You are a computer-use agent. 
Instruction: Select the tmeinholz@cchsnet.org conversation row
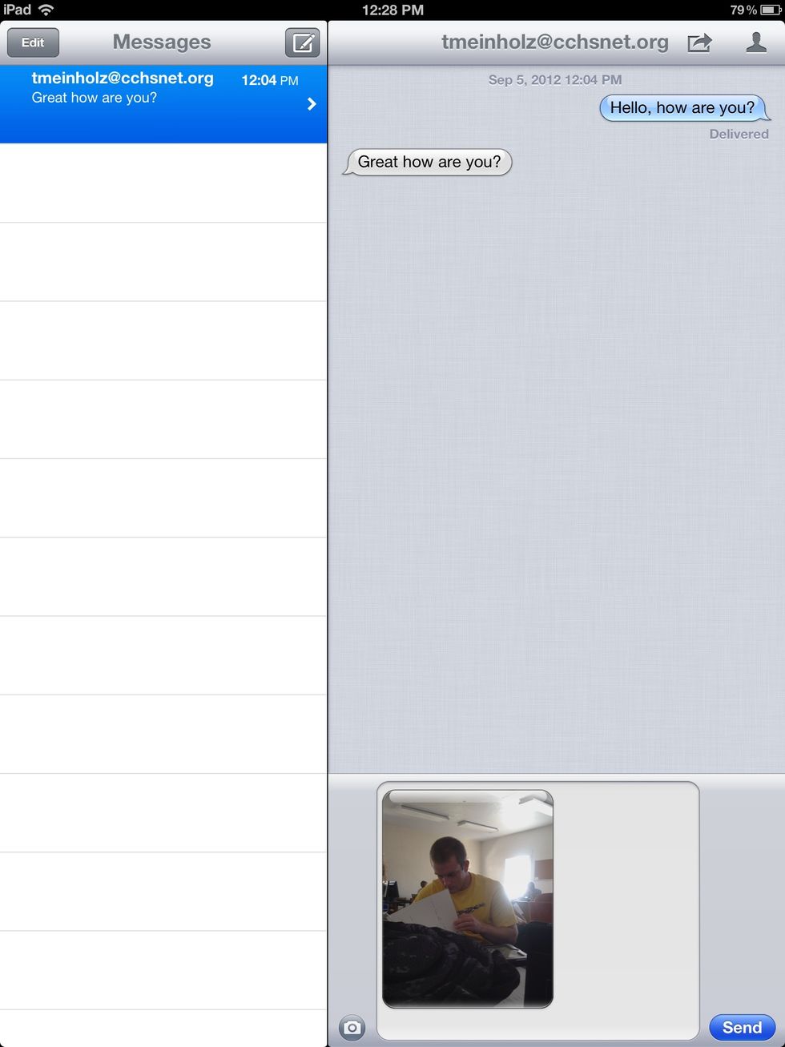click(x=163, y=104)
